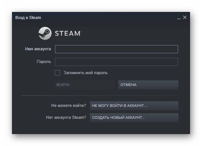Close the Steam login window
202x146 pixels.
185,18
